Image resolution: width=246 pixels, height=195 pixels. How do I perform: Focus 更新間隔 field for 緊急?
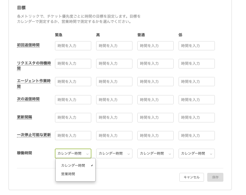73,118
